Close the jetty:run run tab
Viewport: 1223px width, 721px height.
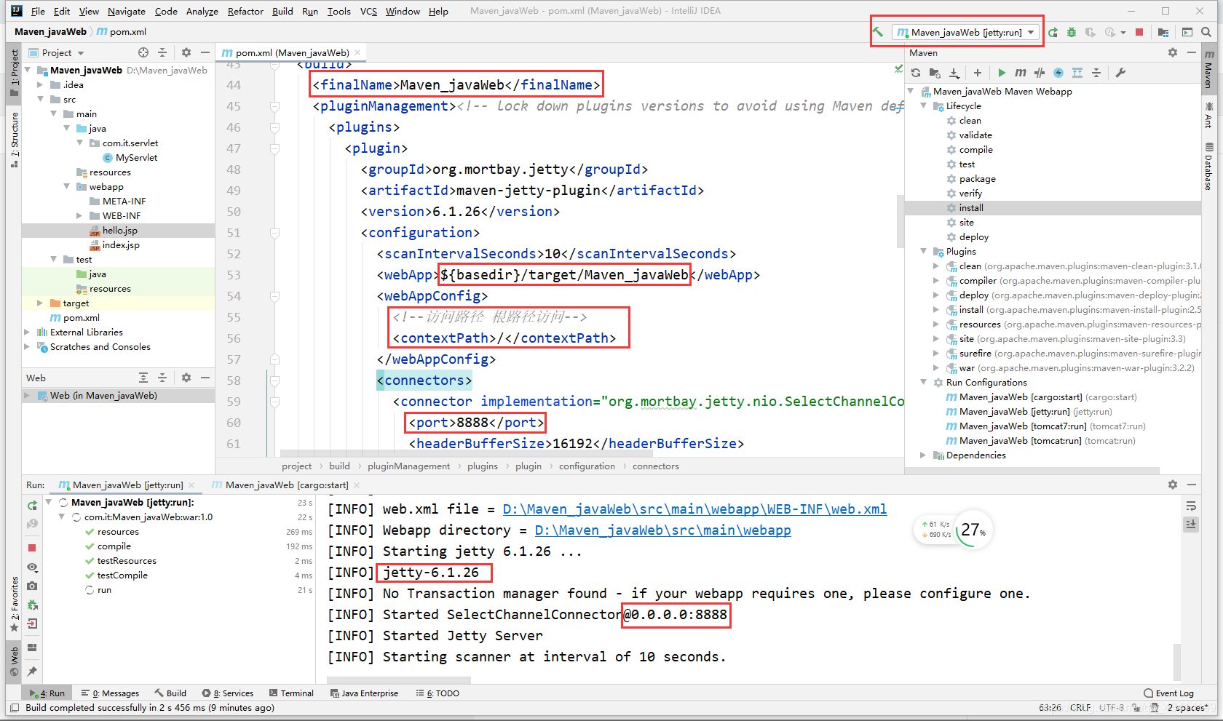pyautogui.click(x=191, y=485)
